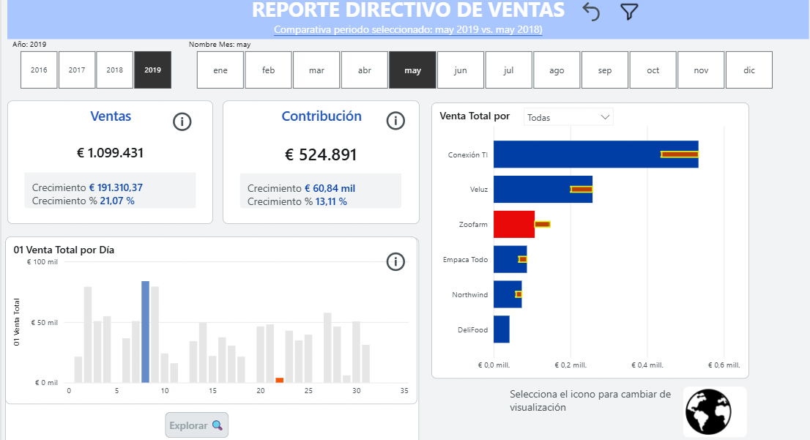The image size is (810, 440).
Task: Open the Contribución info icon
Action: 395,121
